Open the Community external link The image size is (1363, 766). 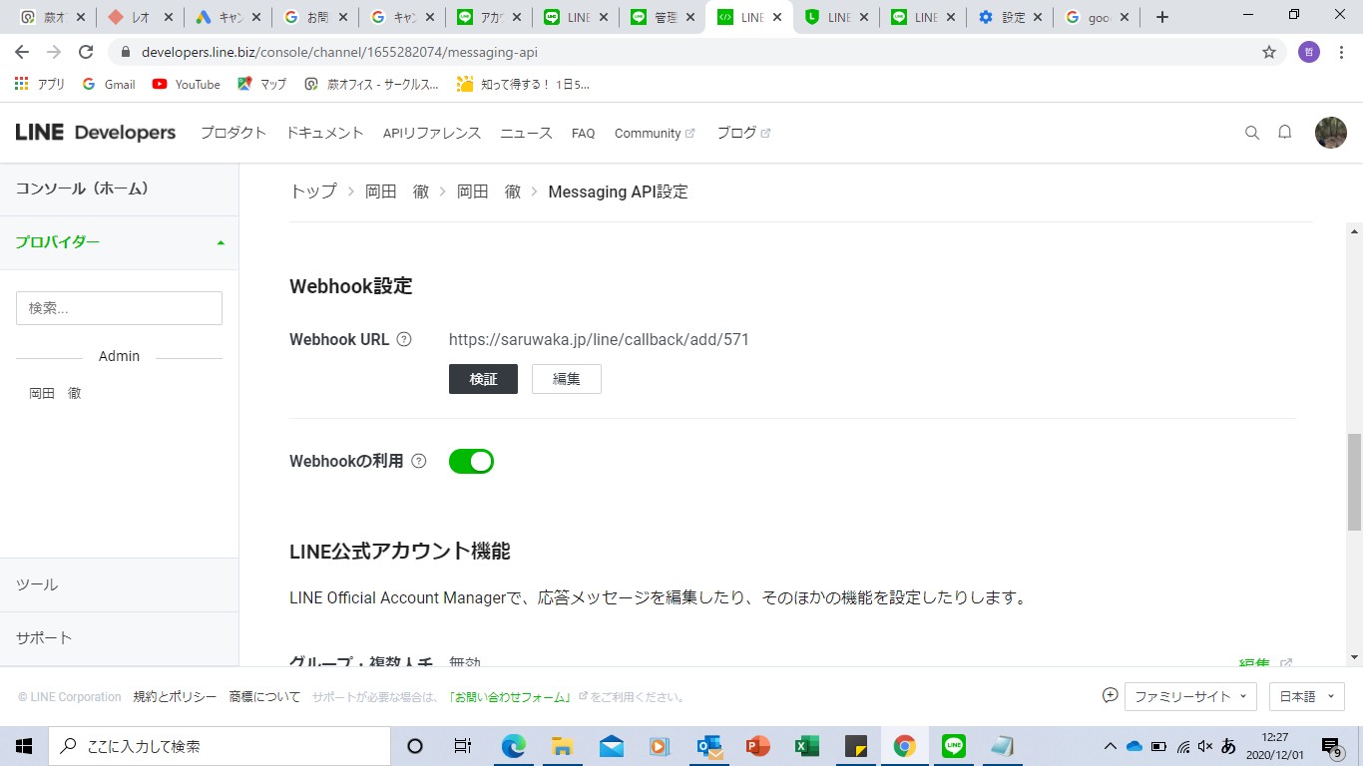pyautogui.click(x=655, y=133)
